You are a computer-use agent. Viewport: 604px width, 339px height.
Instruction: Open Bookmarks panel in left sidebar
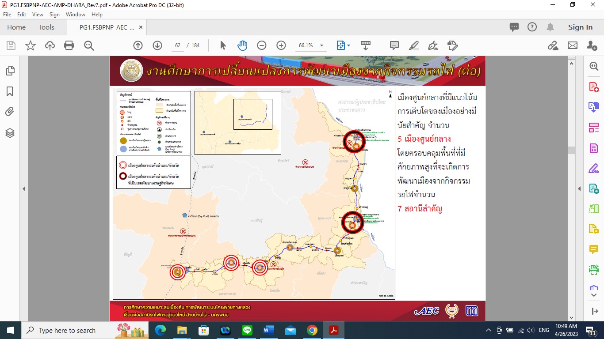[x=10, y=91]
